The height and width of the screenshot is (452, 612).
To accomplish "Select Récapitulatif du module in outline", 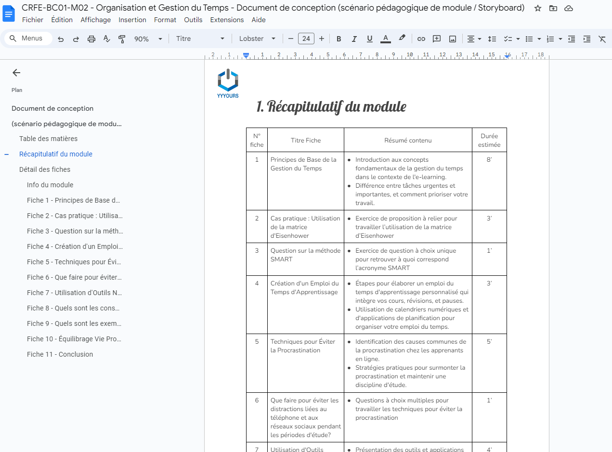I will (56, 154).
